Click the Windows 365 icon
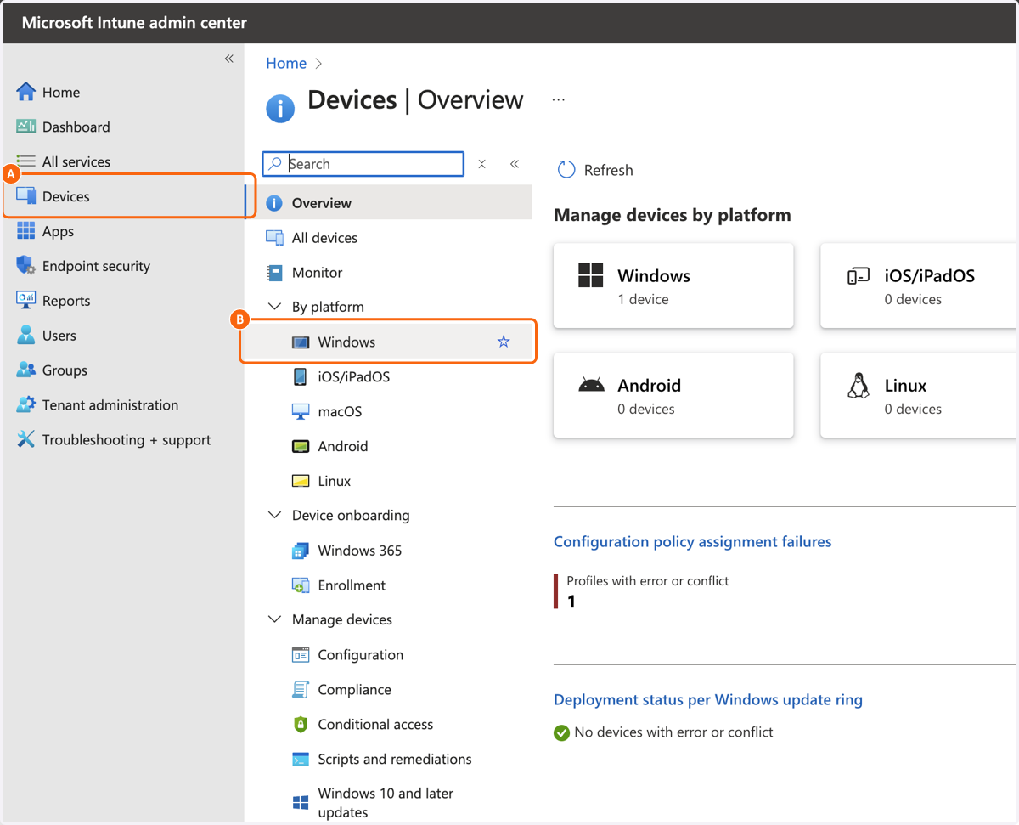1019x825 pixels. [300, 551]
